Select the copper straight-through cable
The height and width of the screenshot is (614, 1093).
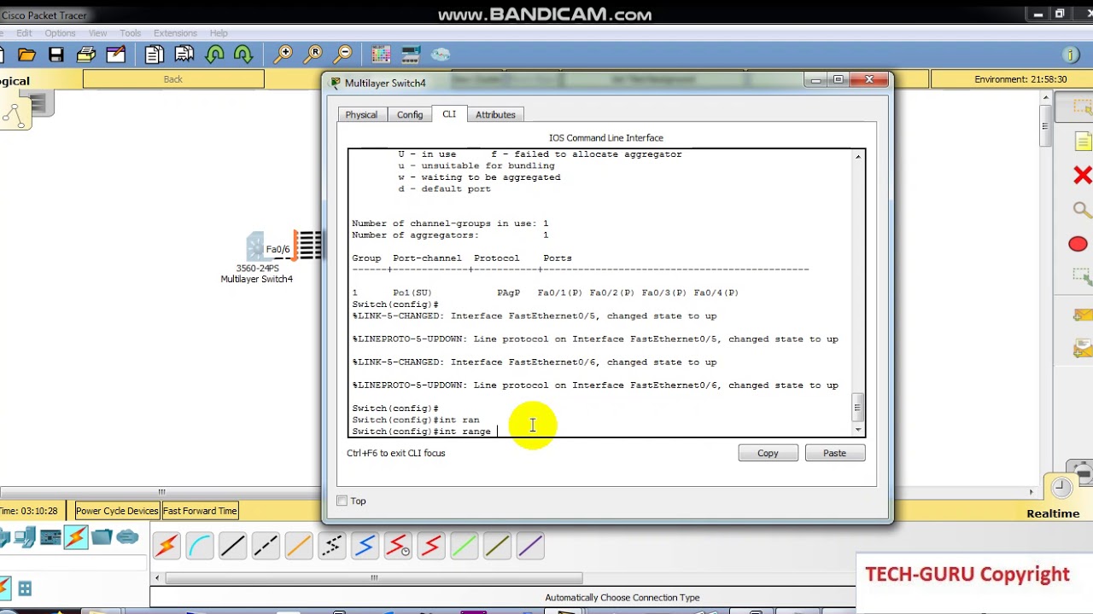point(232,546)
